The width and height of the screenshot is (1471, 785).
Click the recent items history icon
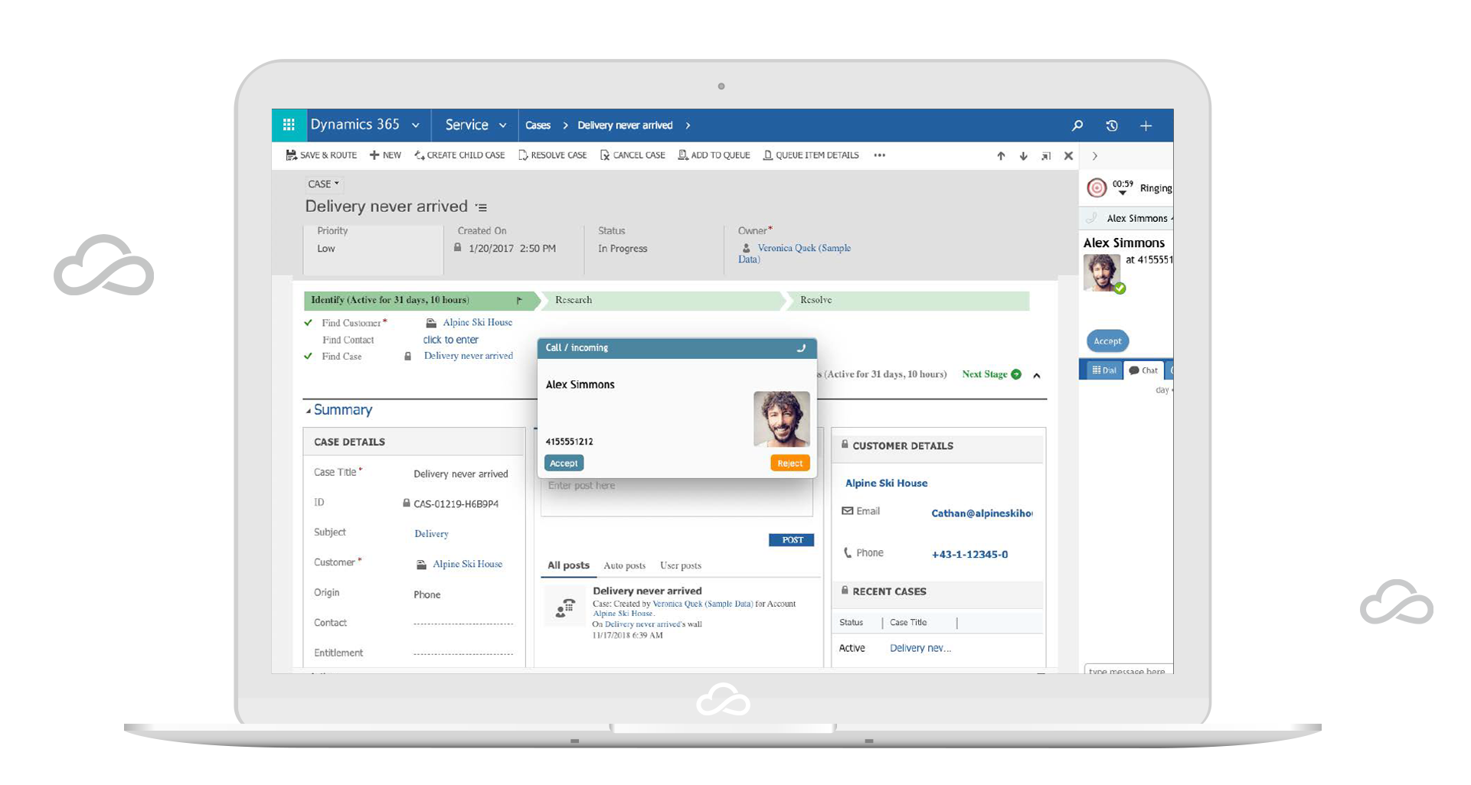1112,125
